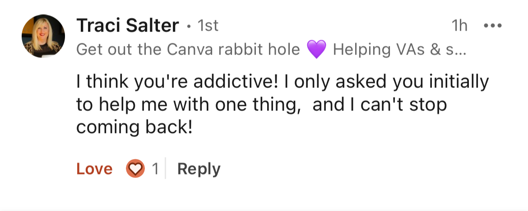The width and height of the screenshot is (528, 211).
Task: Click the divider between reactions and Reply
Action: click(166, 169)
